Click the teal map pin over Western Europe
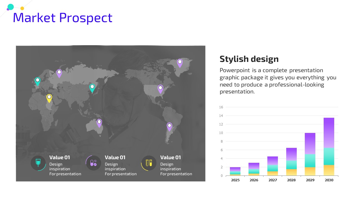Image resolution: width=355 pixels, height=199 pixels. pyautogui.click(x=37, y=82)
